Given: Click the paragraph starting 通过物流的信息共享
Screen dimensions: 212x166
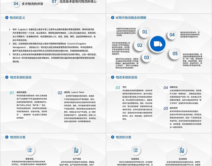Looking at the screenshot, I should 190,35.
